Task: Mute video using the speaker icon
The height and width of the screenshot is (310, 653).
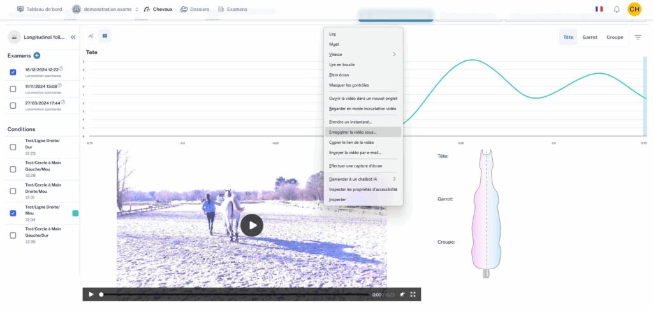Action: point(402,295)
